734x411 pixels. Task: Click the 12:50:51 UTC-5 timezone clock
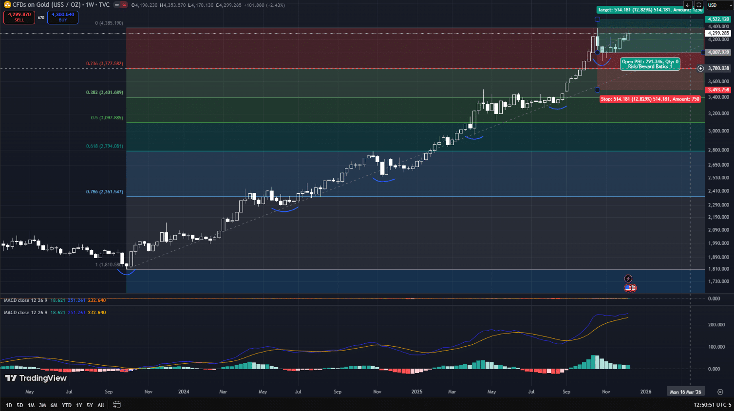[712, 405]
